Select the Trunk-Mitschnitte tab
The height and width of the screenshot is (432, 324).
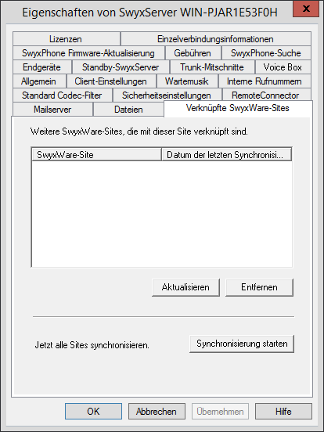(212, 67)
